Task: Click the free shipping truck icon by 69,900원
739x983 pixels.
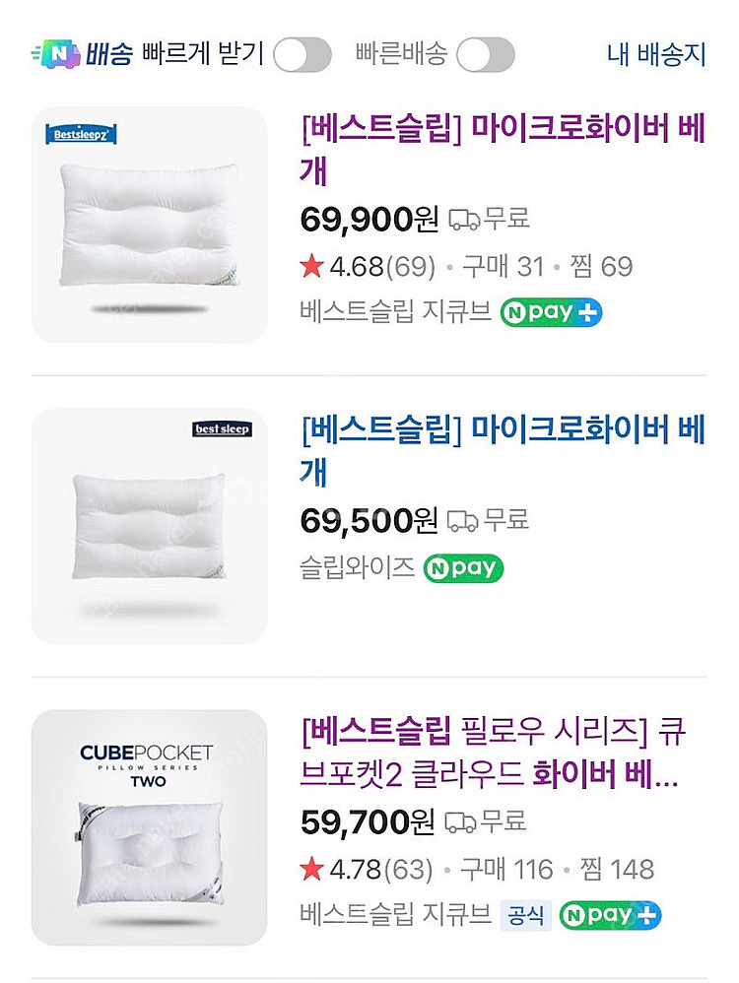Action: coord(464,220)
